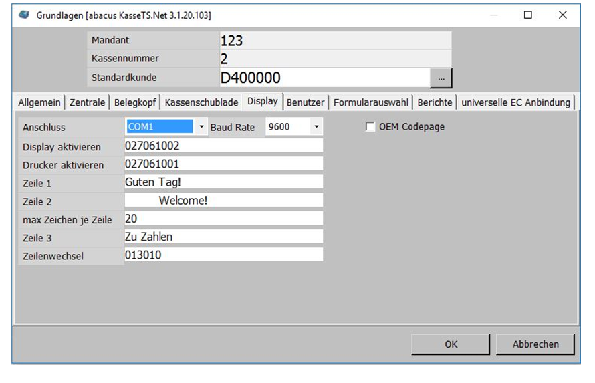This screenshot has width=595, height=383.
Task: Open the Zentrale tab
Action: 88,102
